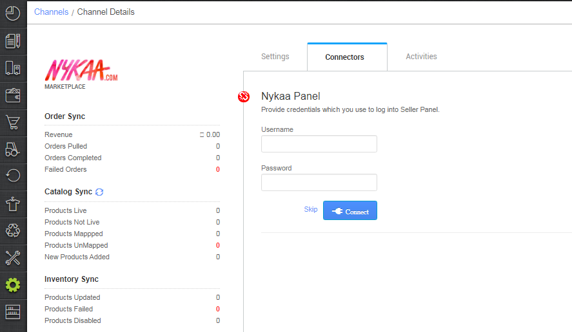Click the red disconnected status icon

click(244, 97)
